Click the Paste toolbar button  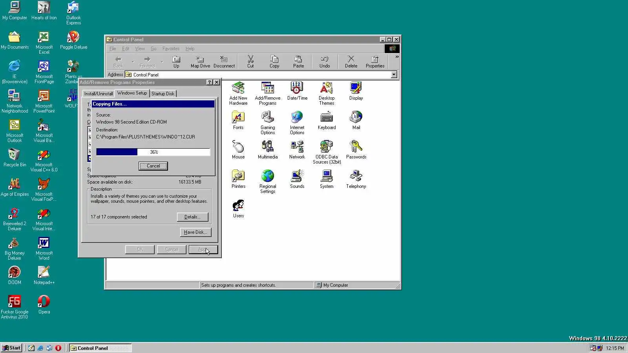[298, 62]
